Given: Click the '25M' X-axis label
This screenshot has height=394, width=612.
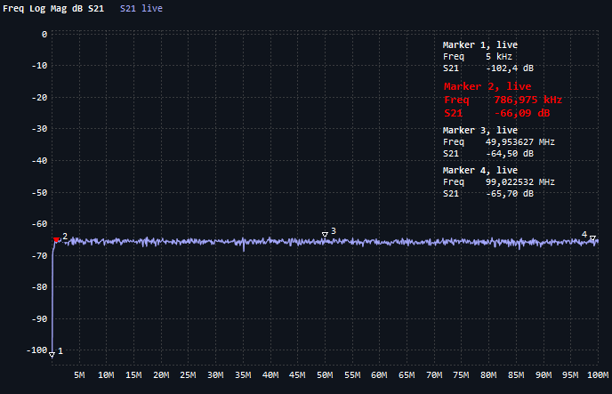Looking at the screenshot, I should pos(188,375).
